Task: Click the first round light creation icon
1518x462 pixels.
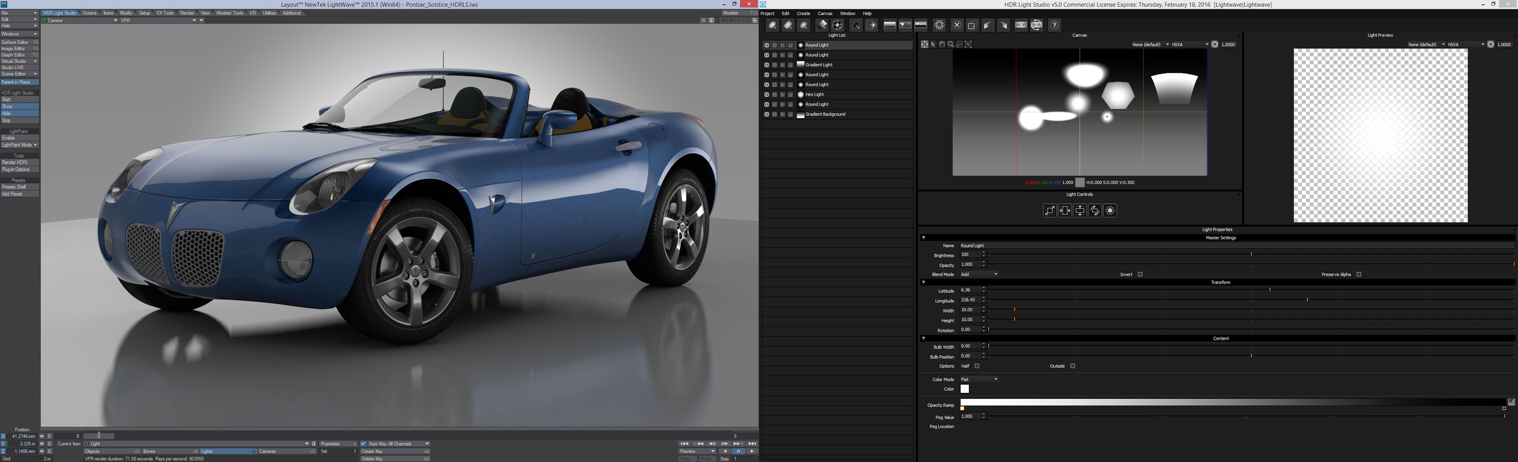Action: pyautogui.click(x=773, y=25)
